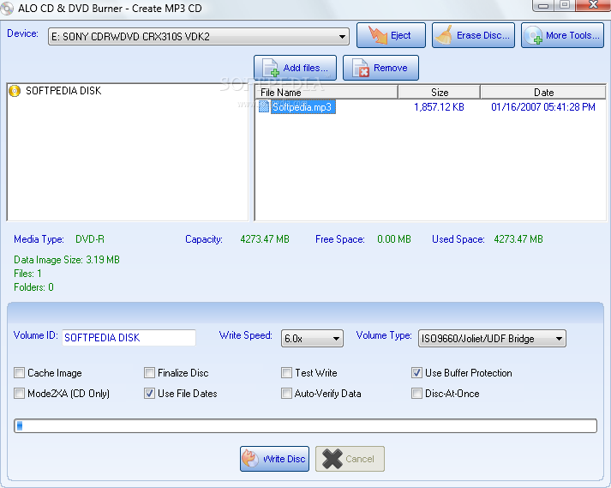Click the Files: 1 text
The width and height of the screenshot is (611, 488).
click(x=27, y=274)
